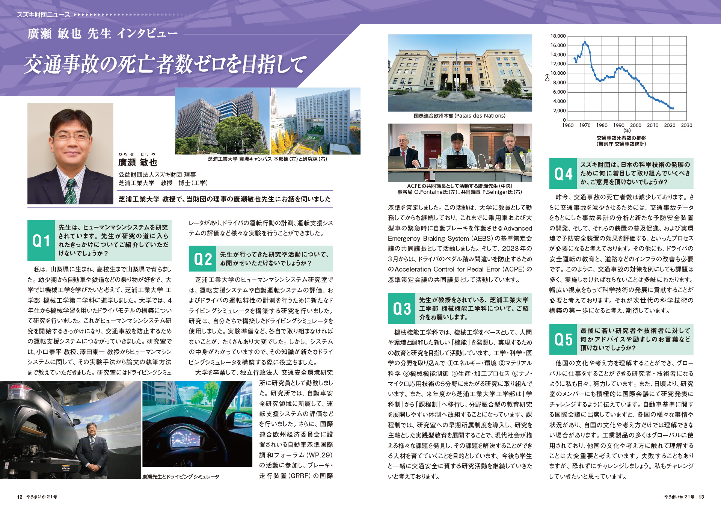Click the ACPE meeting photo with three men
The width and height of the screenshot is (721, 510).
point(460,152)
